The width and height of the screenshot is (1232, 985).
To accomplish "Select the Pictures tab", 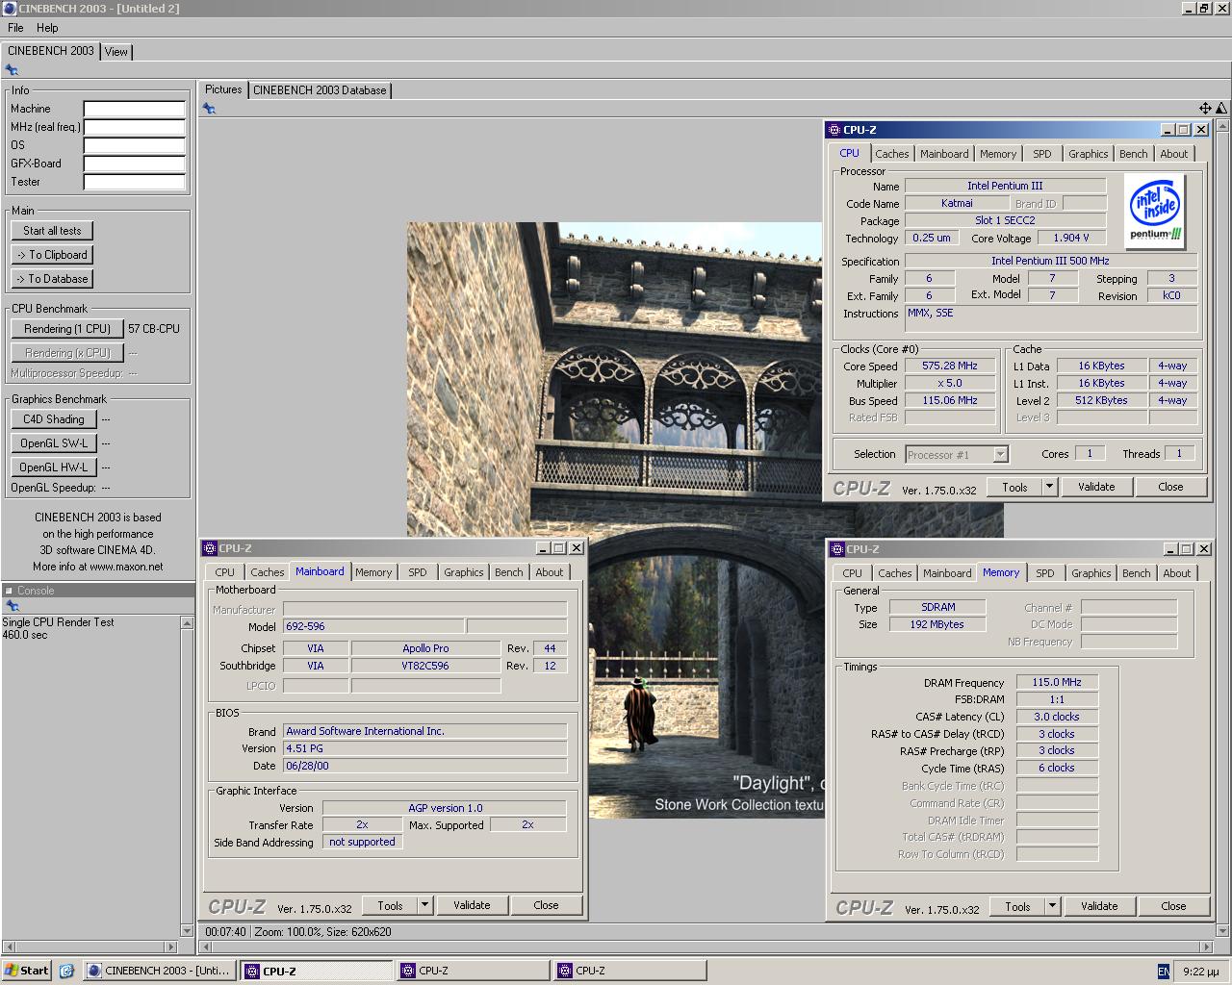I will [x=223, y=89].
